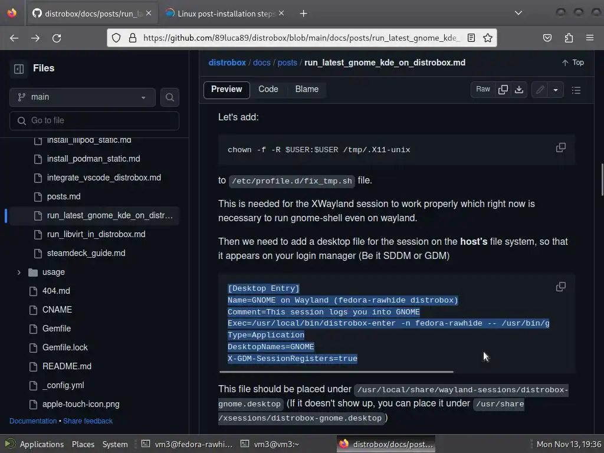This screenshot has height=453, width=604.
Task: Open a new browser tab
Action: tap(304, 14)
